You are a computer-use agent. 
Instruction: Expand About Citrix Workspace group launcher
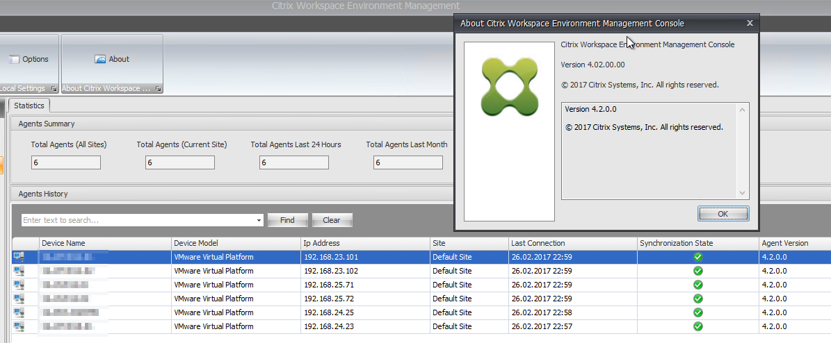tap(158, 89)
